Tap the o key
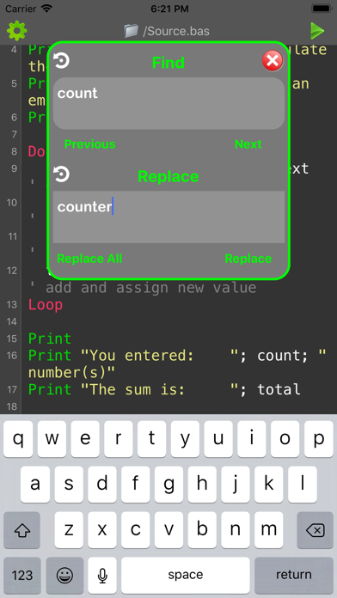Viewport: 337px width, 598px height. 285,438
